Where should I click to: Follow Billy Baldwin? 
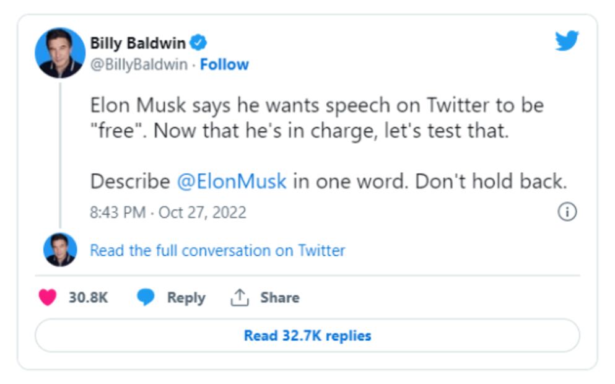(x=224, y=64)
